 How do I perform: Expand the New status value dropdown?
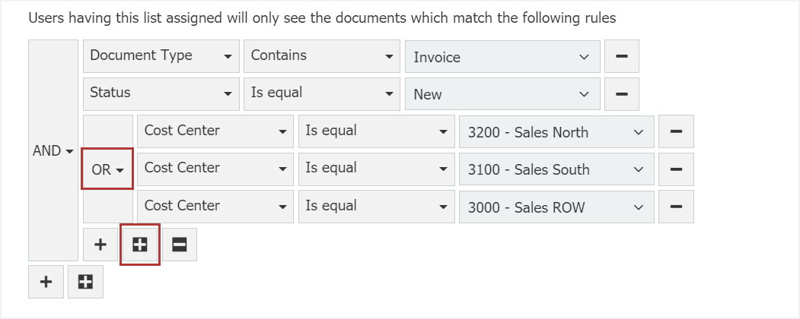point(502,94)
